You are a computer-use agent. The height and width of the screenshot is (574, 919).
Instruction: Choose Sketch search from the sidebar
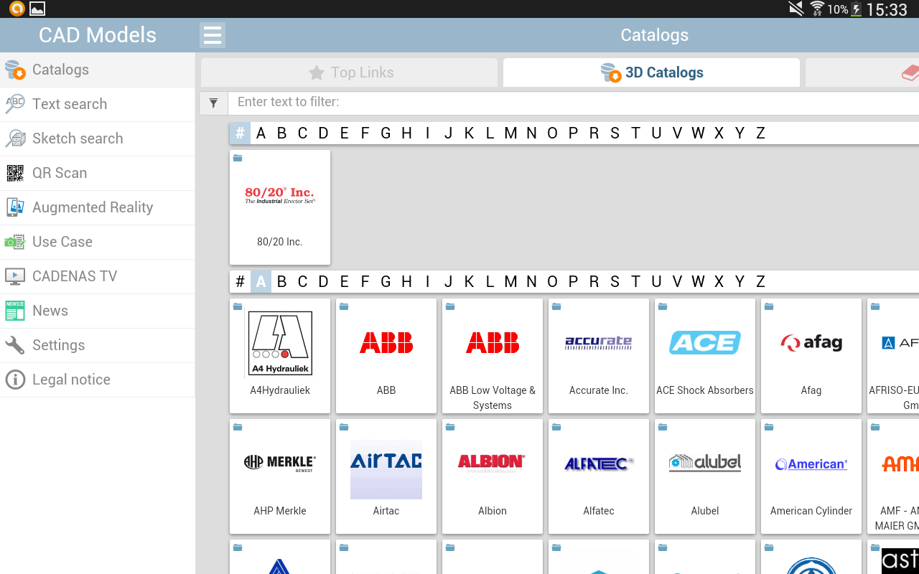tap(78, 138)
